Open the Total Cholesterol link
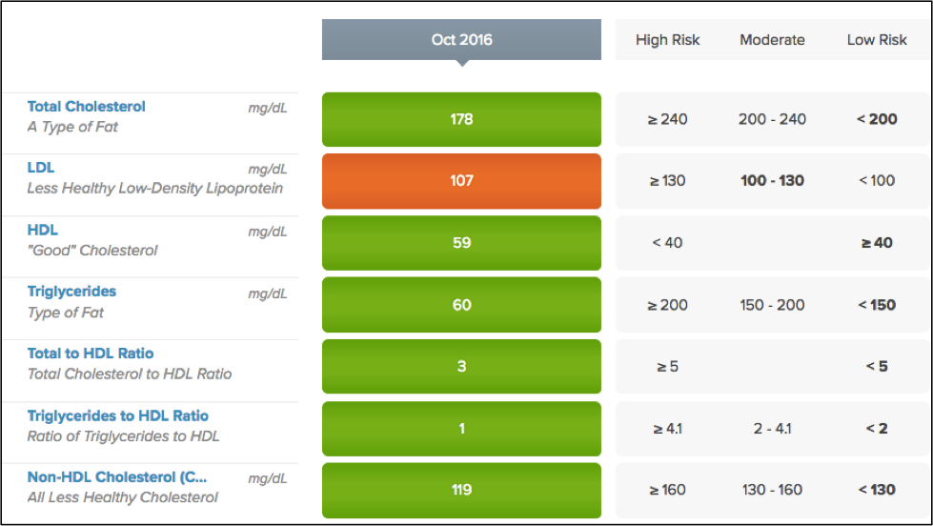This screenshot has width=933, height=526. point(87,107)
